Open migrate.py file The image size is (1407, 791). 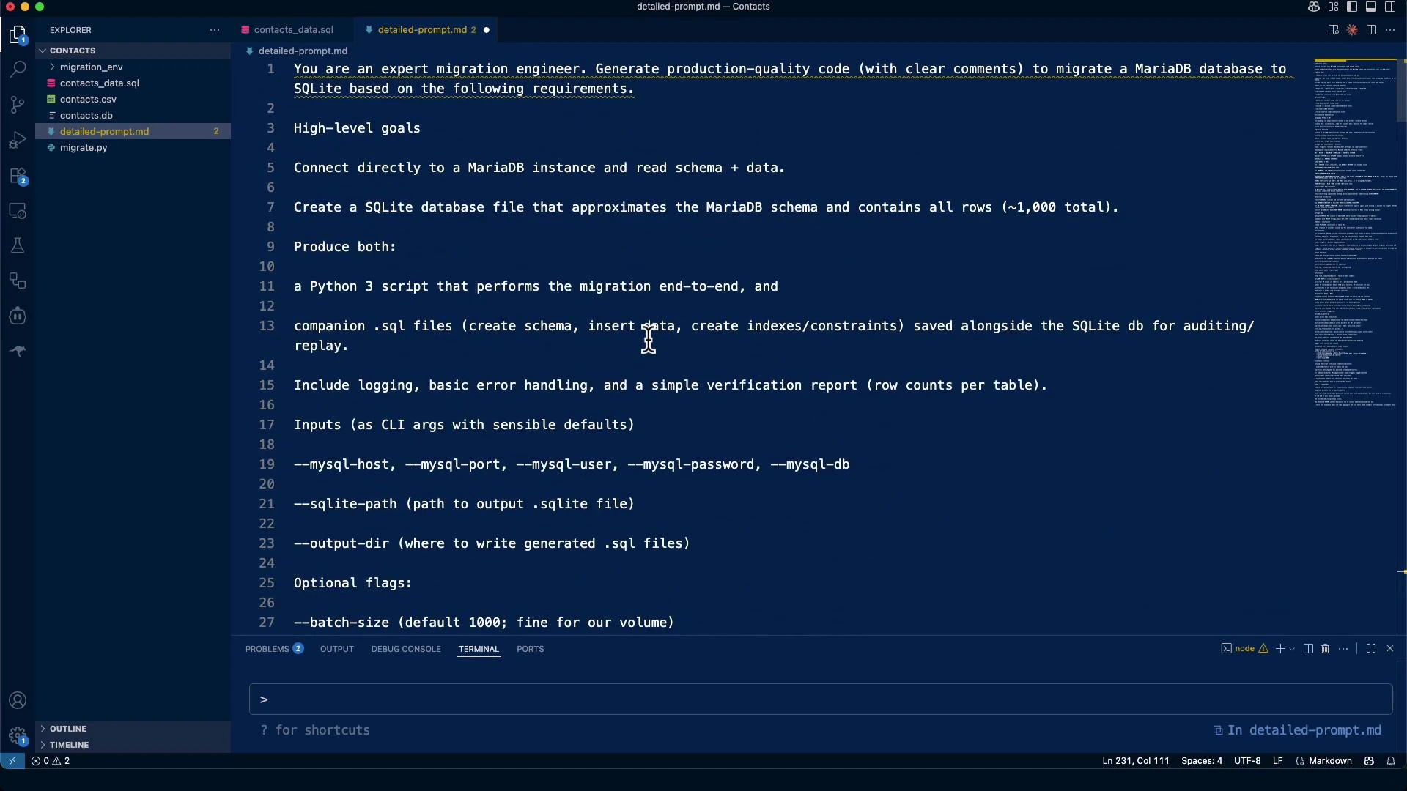(x=84, y=147)
